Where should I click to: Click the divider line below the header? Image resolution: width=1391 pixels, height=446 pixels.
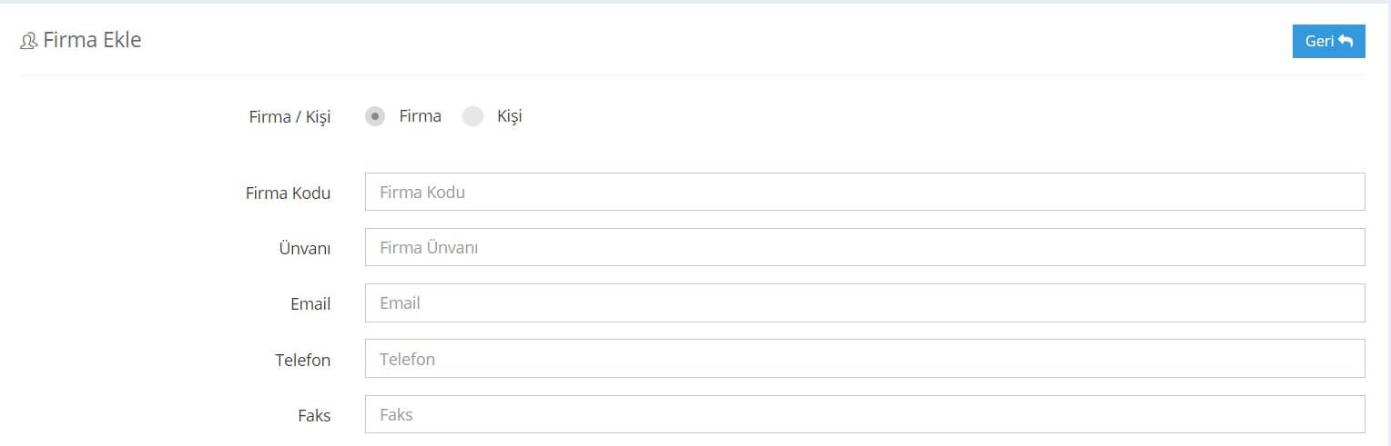coord(693,74)
